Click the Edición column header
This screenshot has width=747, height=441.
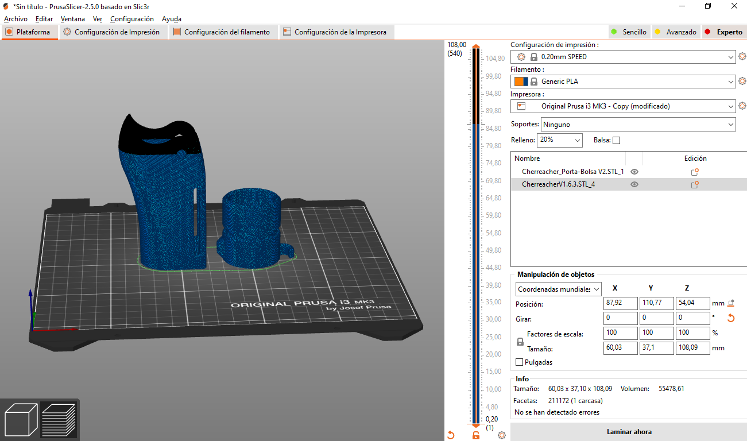pyautogui.click(x=695, y=158)
